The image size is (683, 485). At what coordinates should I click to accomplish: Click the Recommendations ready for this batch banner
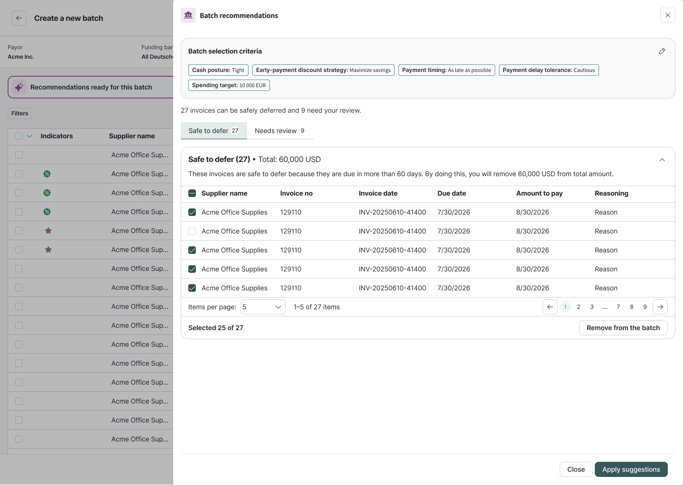[x=91, y=87]
